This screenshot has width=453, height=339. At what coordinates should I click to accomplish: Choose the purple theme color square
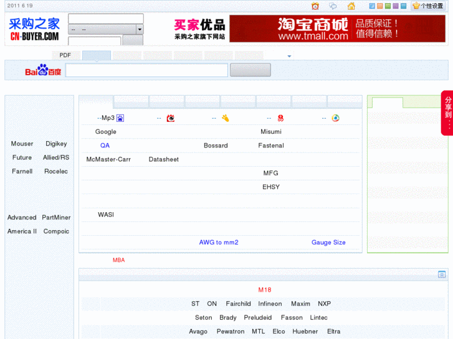[396, 6]
